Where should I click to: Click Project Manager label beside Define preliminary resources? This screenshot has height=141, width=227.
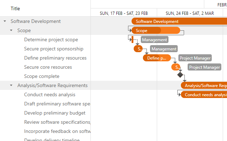click(195, 58)
